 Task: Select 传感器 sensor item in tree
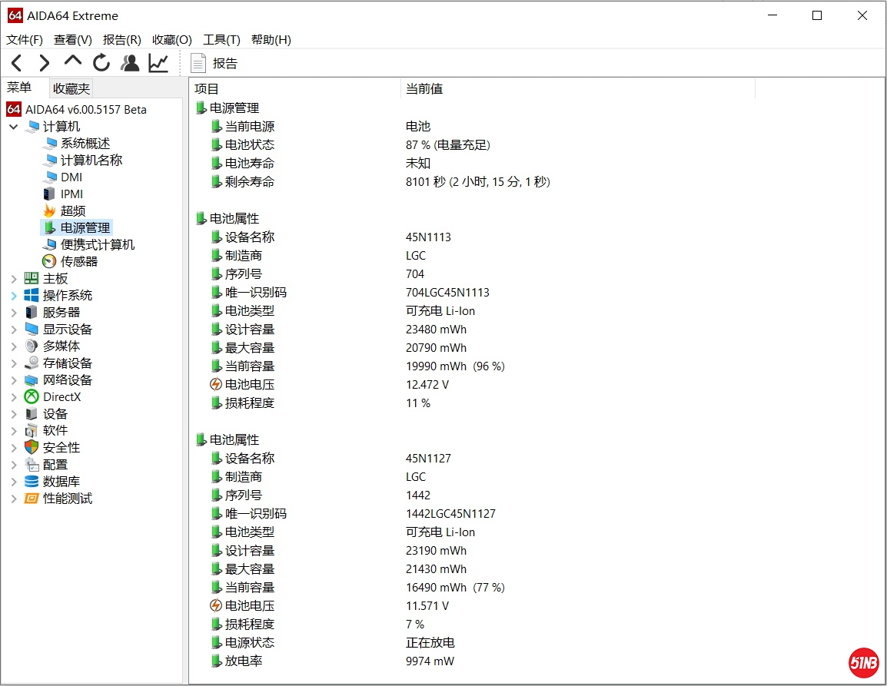pos(78,261)
